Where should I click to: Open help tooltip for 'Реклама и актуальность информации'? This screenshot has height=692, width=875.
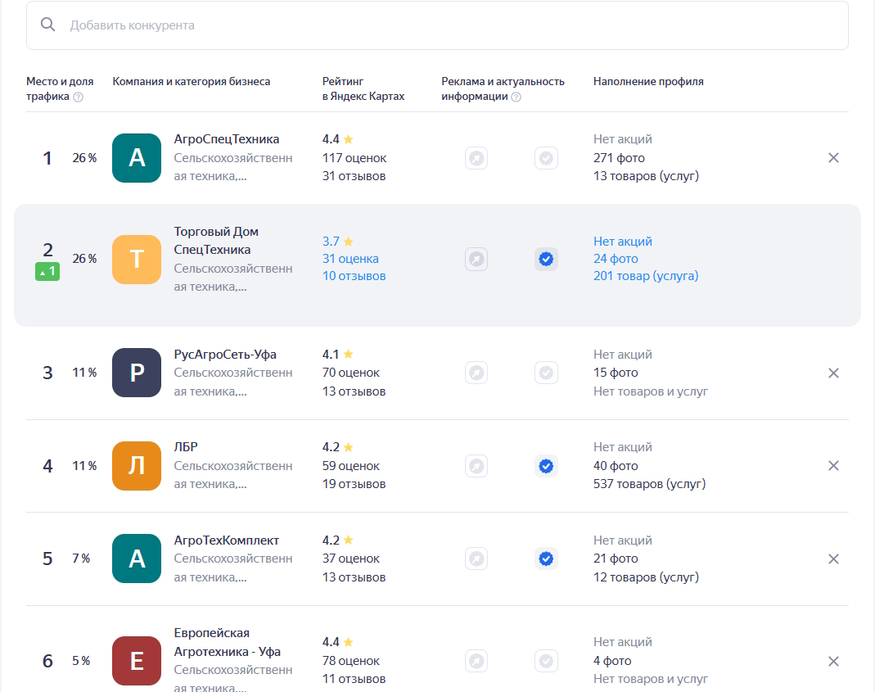[516, 97]
